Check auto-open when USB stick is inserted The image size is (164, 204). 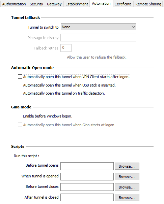[x=20, y=85]
